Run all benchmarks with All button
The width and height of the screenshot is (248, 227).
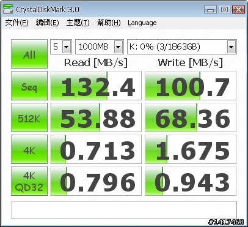[x=29, y=54]
